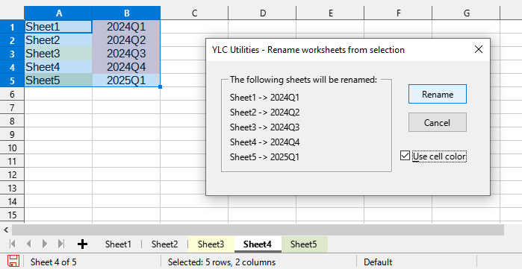
Task: Select row 13 header
Action: pyautogui.click(x=12, y=189)
